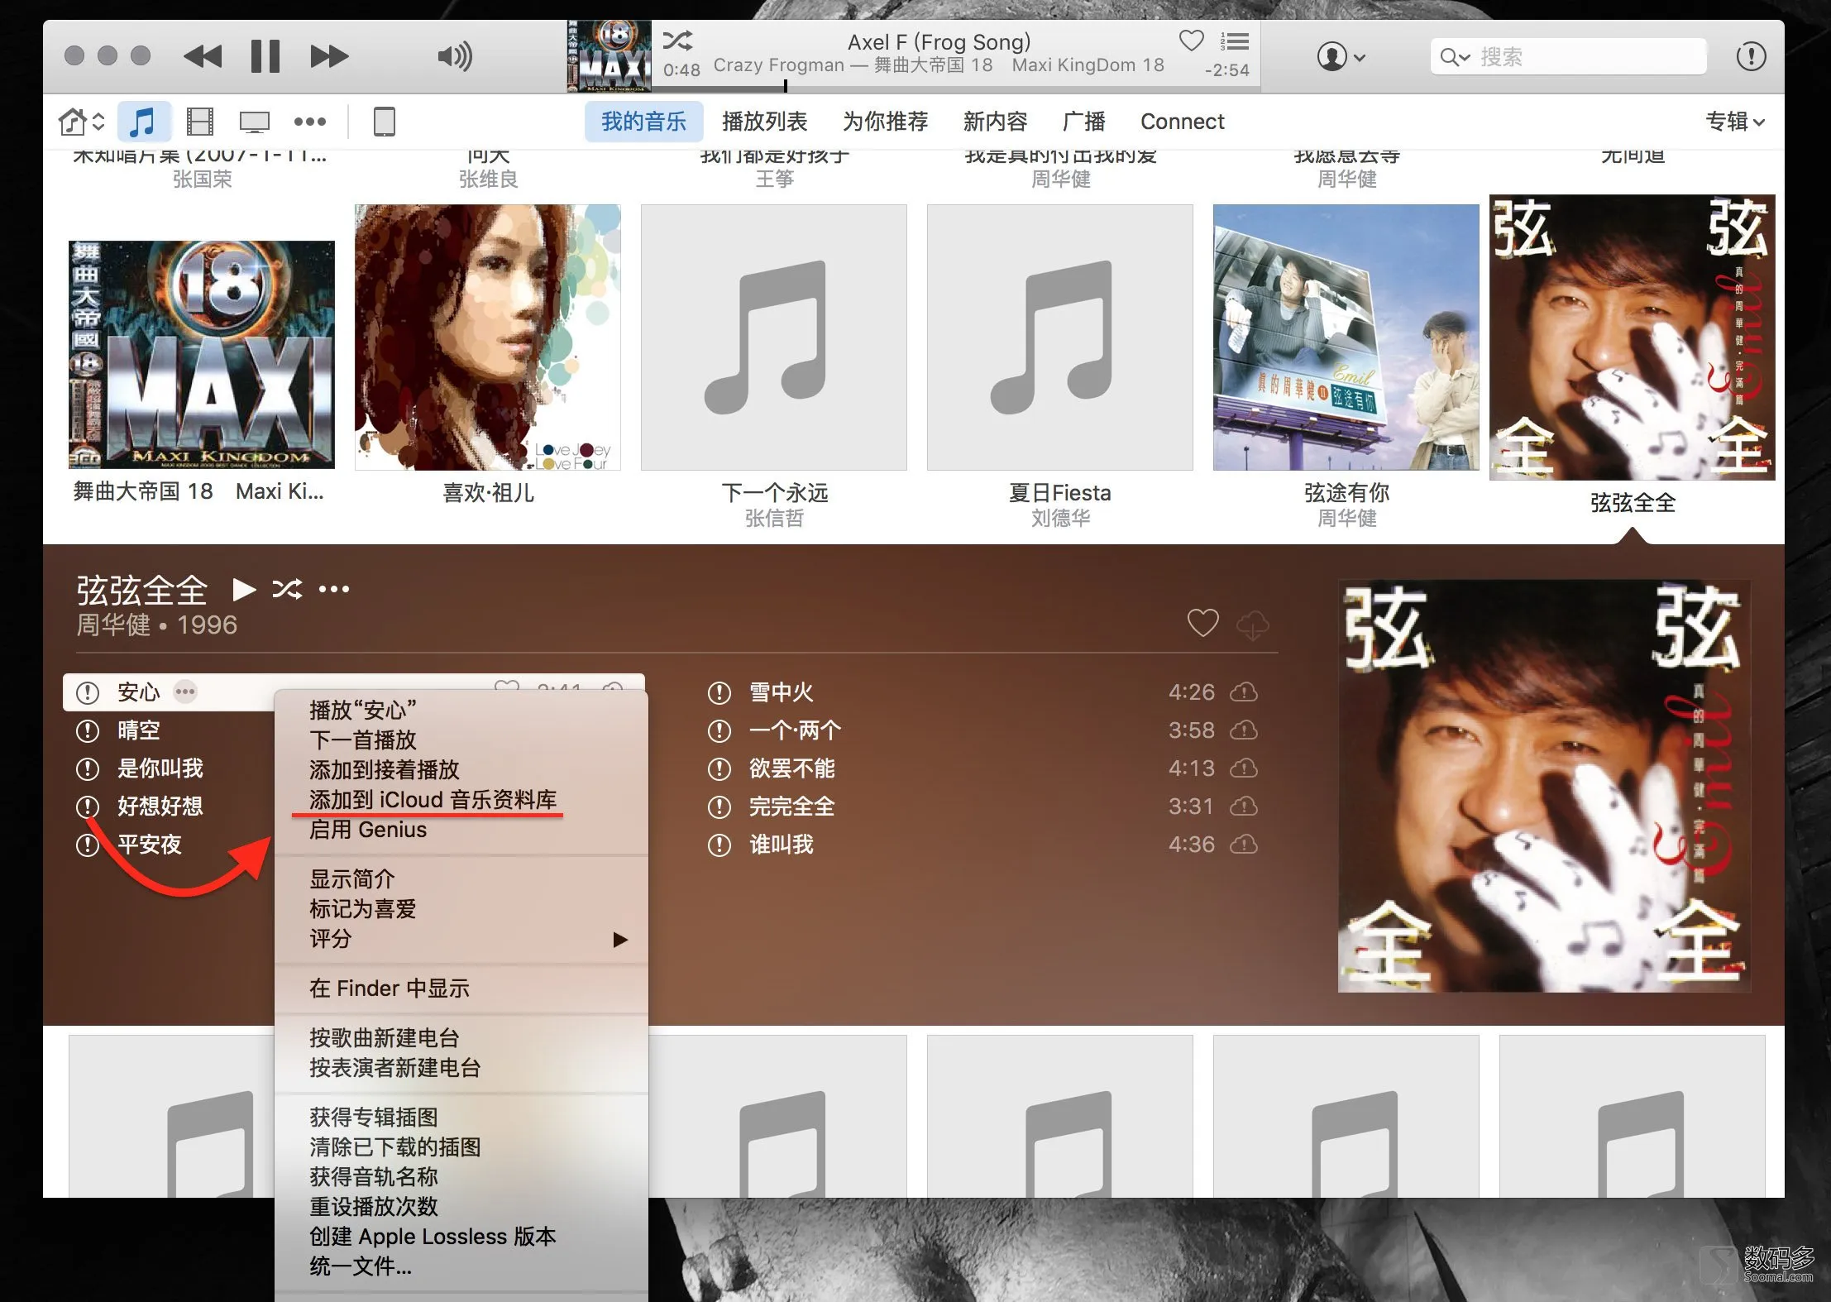The width and height of the screenshot is (1831, 1302).
Task: Switch to the Movies library icon
Action: 199,122
